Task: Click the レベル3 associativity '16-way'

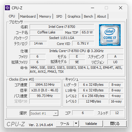Action: click(x=116, y=101)
